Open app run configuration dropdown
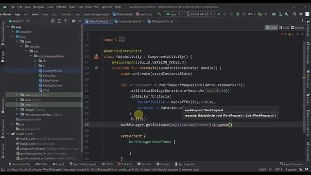 pyautogui.click(x=173, y=14)
